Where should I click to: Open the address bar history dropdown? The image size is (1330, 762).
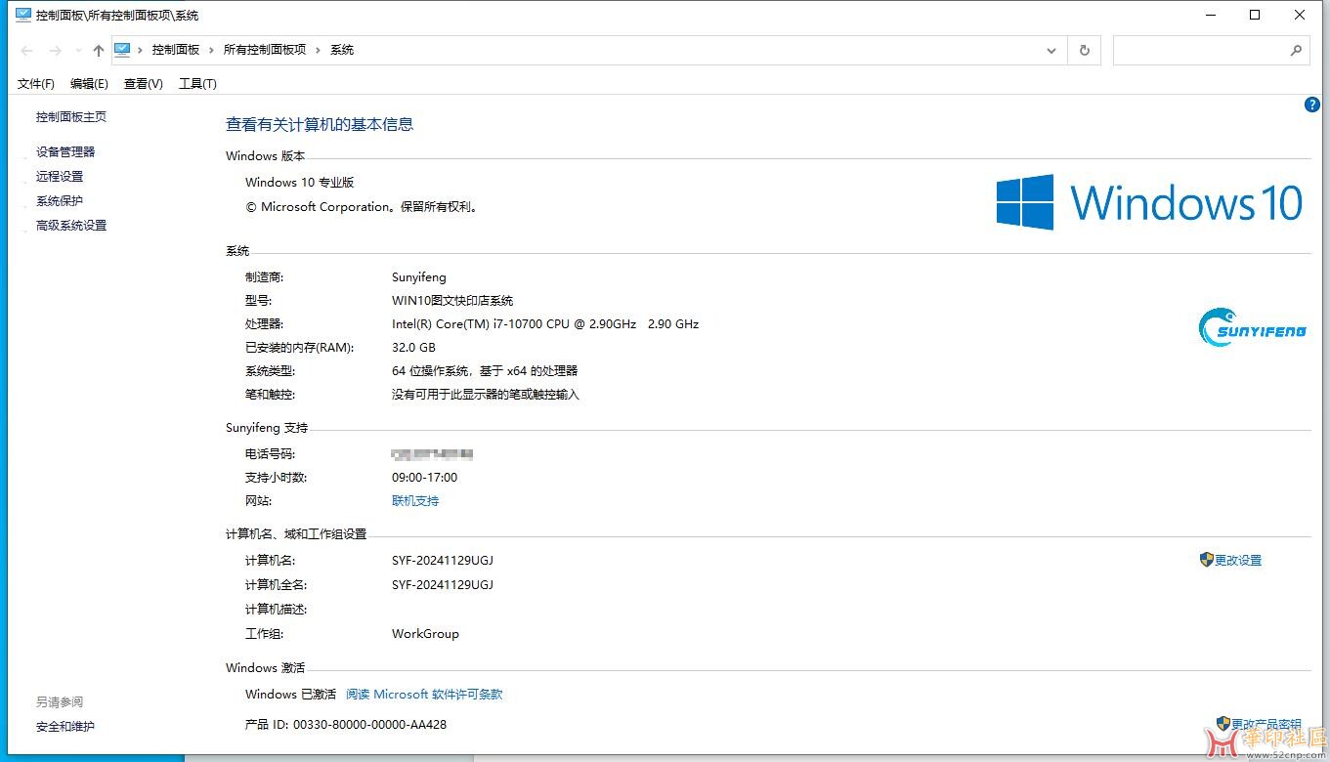(1051, 51)
